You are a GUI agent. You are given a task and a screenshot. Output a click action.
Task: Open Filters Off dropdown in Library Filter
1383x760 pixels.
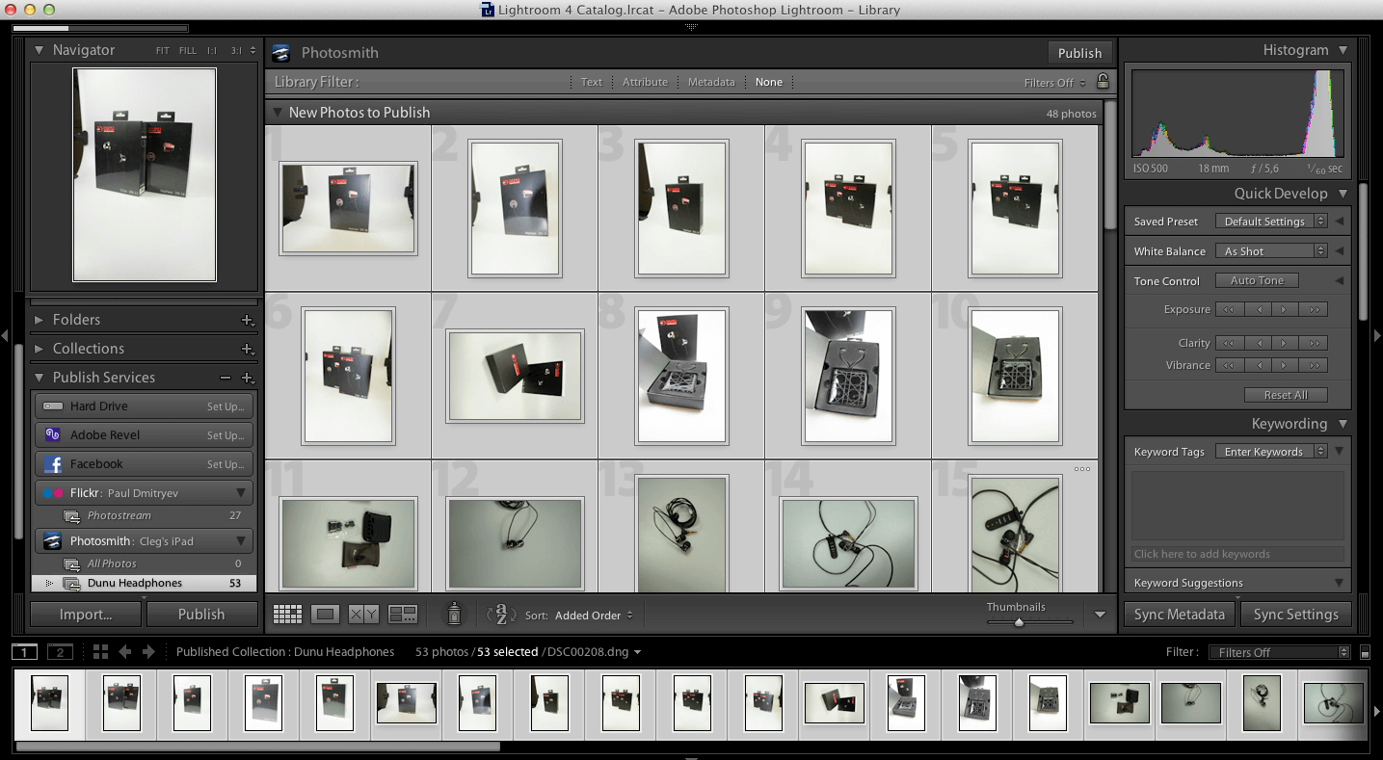pyautogui.click(x=1054, y=83)
